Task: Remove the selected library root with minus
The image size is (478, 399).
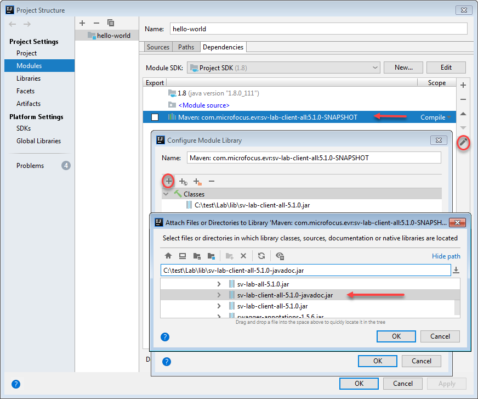Action: coord(212,181)
